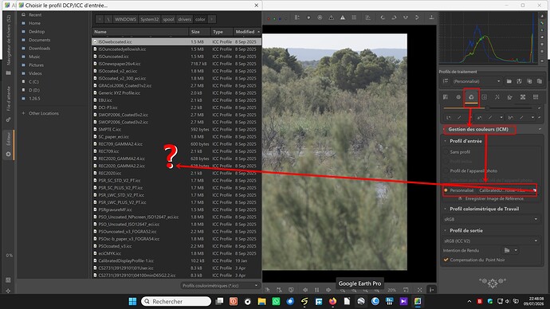Paste the processing profile from clipboard
The image size is (550, 309).
coord(540,81)
